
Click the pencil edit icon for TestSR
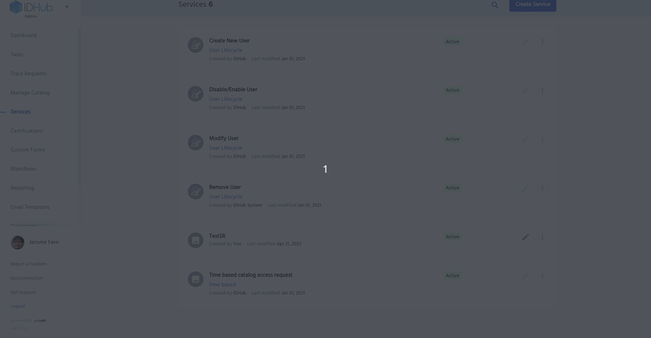click(525, 237)
